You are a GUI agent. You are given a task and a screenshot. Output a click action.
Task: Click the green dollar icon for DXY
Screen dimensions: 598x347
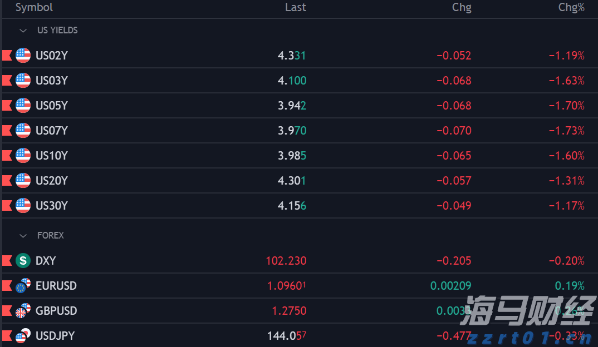tap(23, 261)
